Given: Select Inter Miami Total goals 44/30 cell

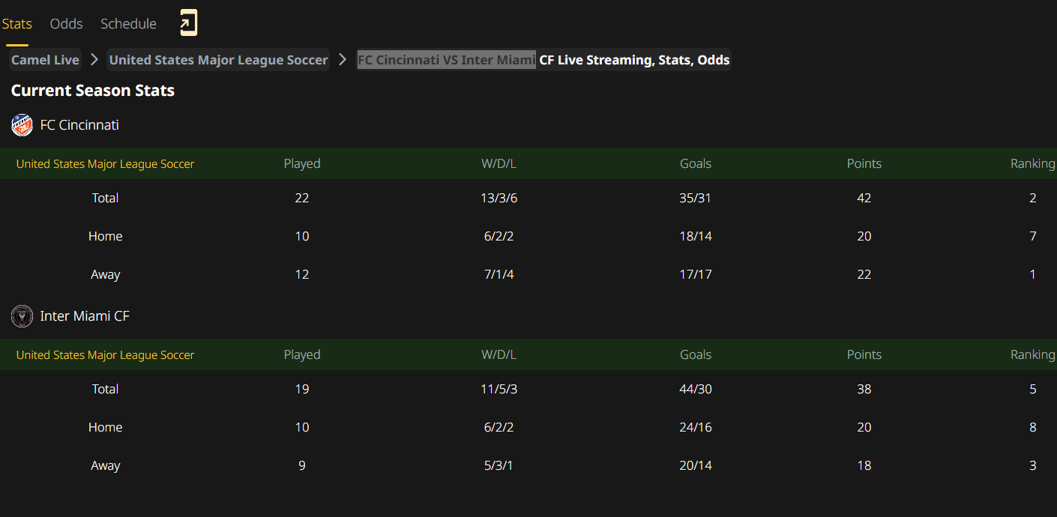Looking at the screenshot, I should (x=696, y=389).
